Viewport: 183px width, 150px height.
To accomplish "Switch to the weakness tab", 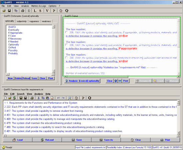I will click(46, 21).
